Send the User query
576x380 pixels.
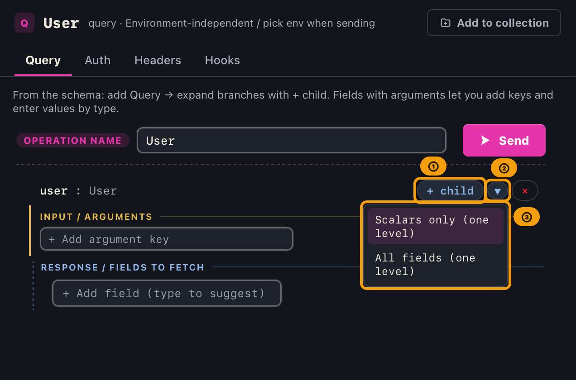point(504,140)
